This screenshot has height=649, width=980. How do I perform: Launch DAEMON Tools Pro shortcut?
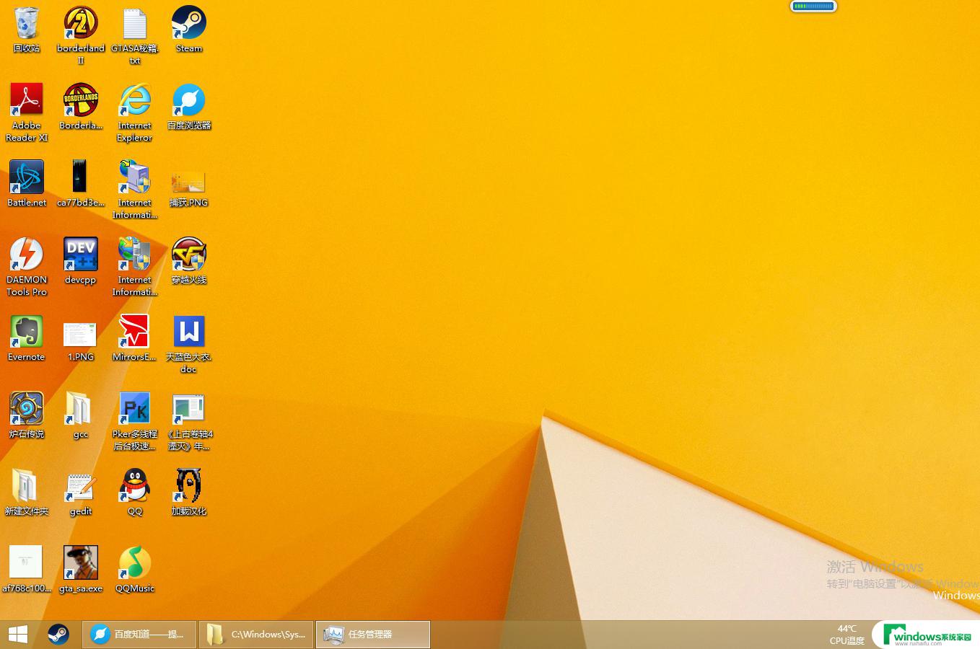pyautogui.click(x=27, y=267)
